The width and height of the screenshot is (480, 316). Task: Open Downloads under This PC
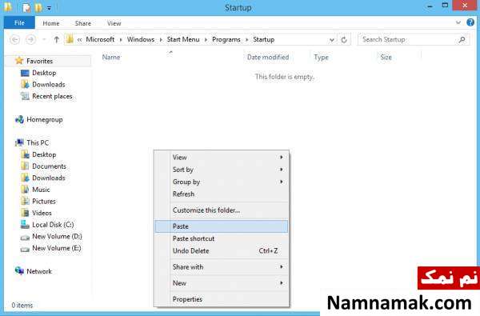coord(48,178)
